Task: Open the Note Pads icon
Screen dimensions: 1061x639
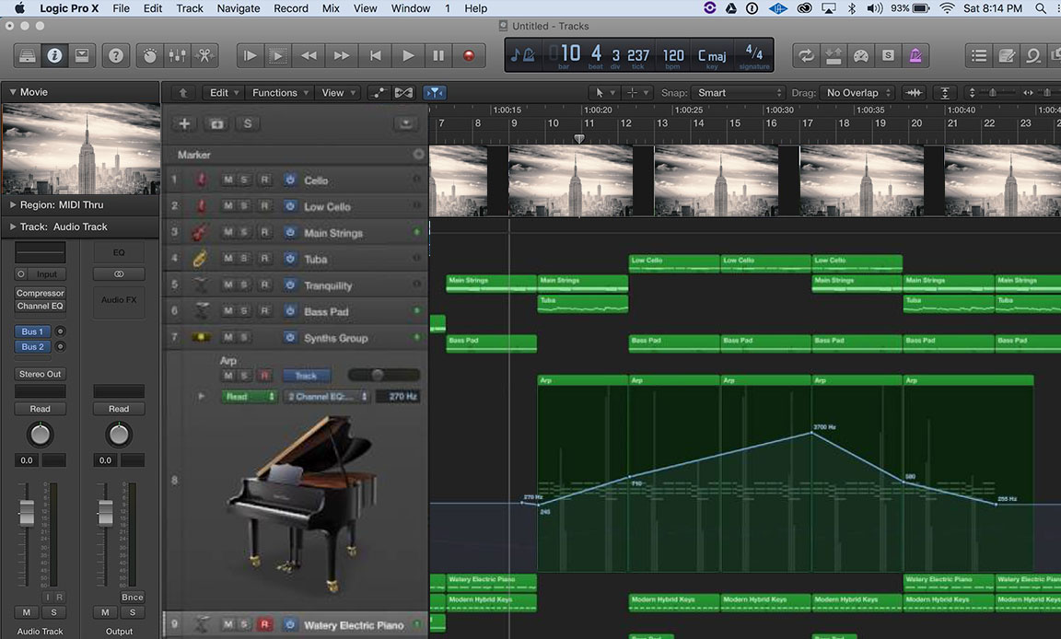Action: click(1006, 55)
